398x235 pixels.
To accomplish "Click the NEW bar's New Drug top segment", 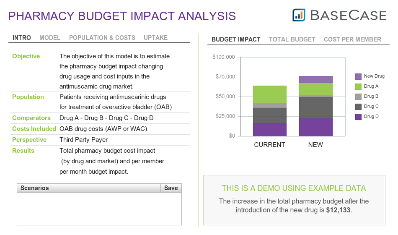I will click(316, 80).
